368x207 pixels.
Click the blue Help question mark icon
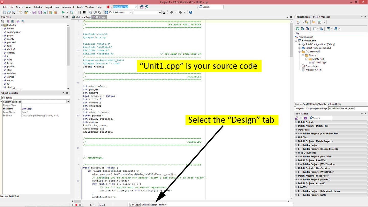pyautogui.click(x=191, y=12)
